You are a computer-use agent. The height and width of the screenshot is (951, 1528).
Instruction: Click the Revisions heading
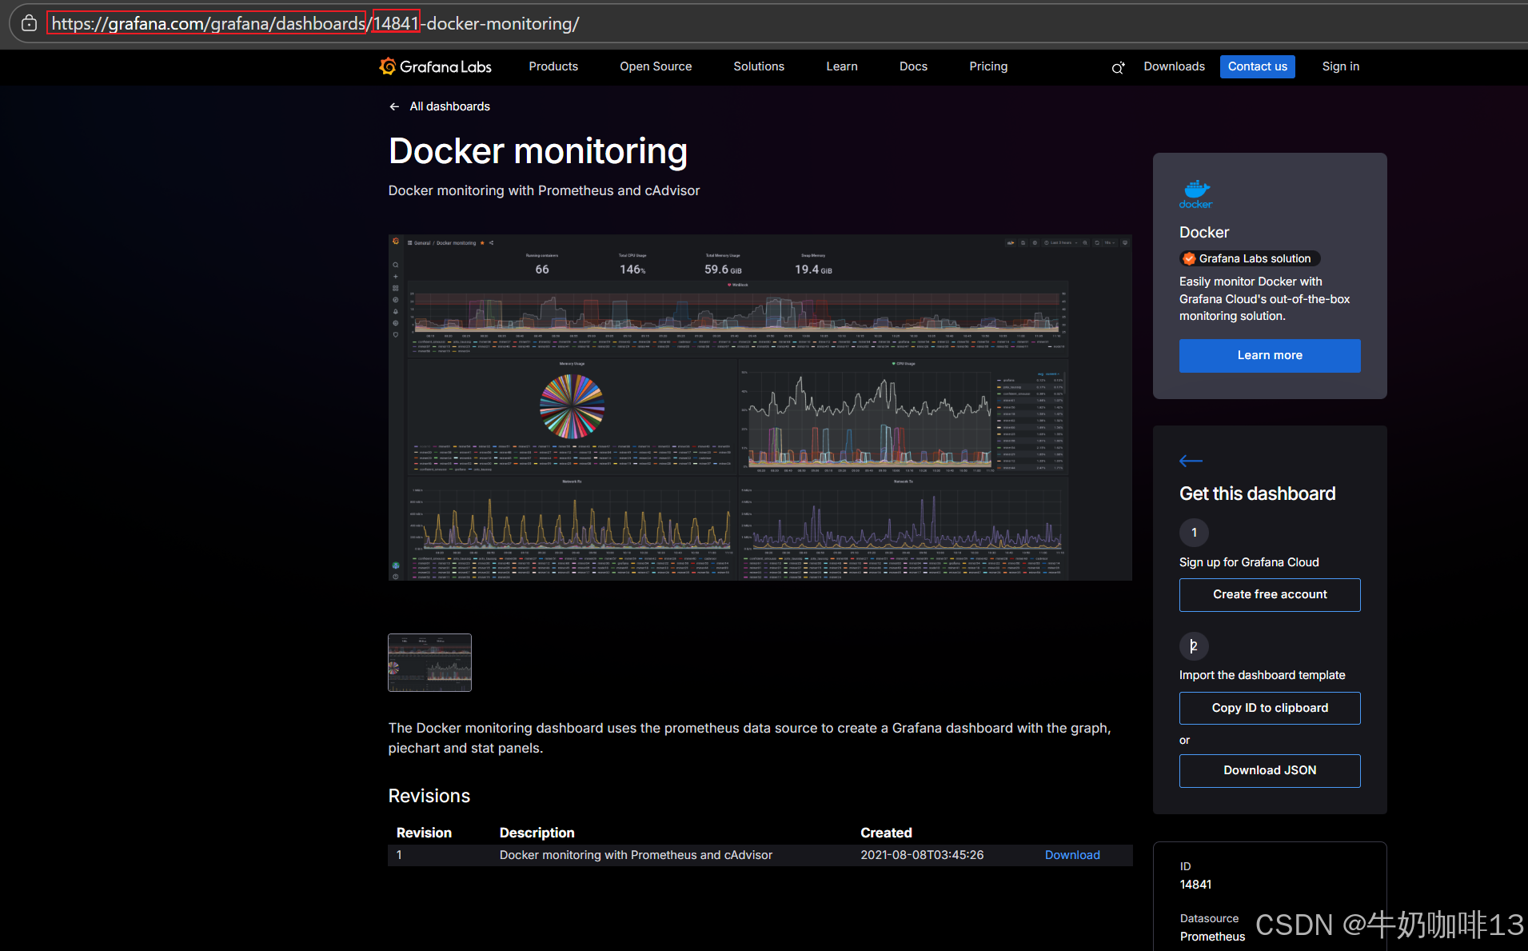(429, 796)
